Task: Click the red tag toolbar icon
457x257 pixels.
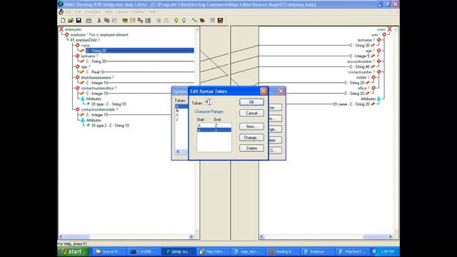Action: [202, 21]
